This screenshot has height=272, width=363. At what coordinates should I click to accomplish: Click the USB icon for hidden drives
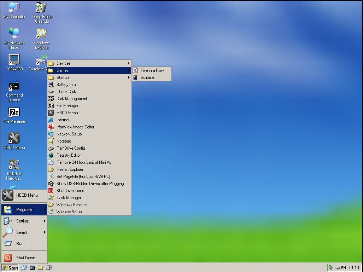point(51,184)
